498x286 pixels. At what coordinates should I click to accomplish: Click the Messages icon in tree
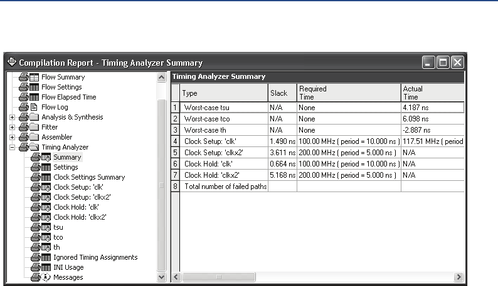point(46,277)
